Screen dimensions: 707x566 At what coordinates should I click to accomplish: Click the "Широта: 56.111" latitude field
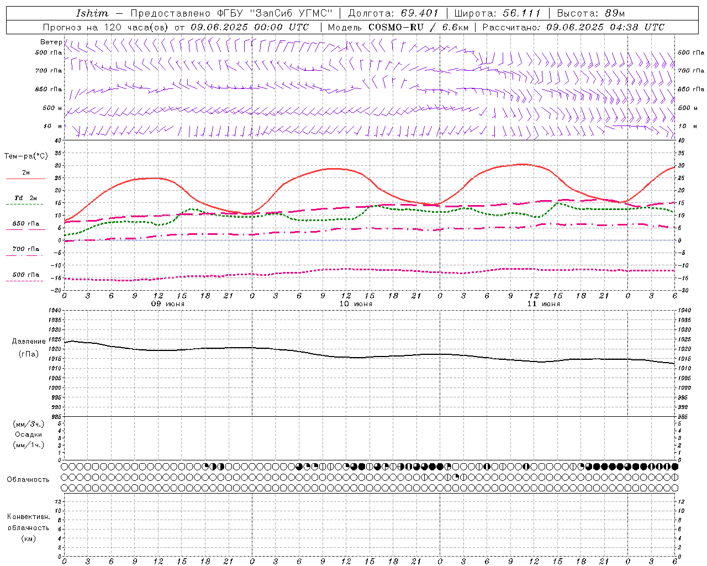click(x=497, y=13)
